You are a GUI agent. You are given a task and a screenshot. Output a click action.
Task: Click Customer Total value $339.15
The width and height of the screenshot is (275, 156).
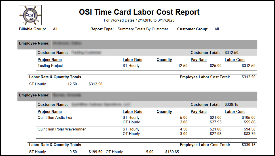point(232,105)
